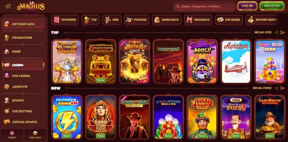Select the Bonus Buys category tab
The height and width of the screenshot is (142, 288).
[x=166, y=20]
